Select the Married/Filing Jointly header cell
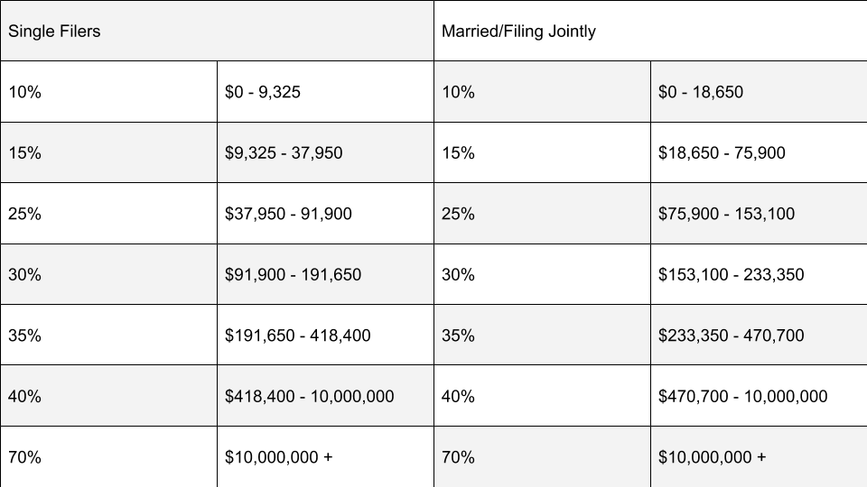This screenshot has height=487, width=867. click(650, 31)
